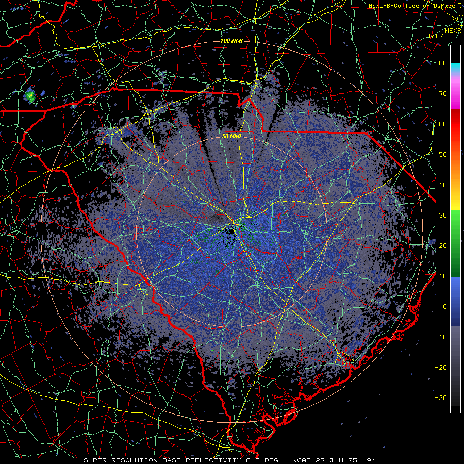Click the Super-Resolution Base Reflectivity KCAE caption

point(235,460)
